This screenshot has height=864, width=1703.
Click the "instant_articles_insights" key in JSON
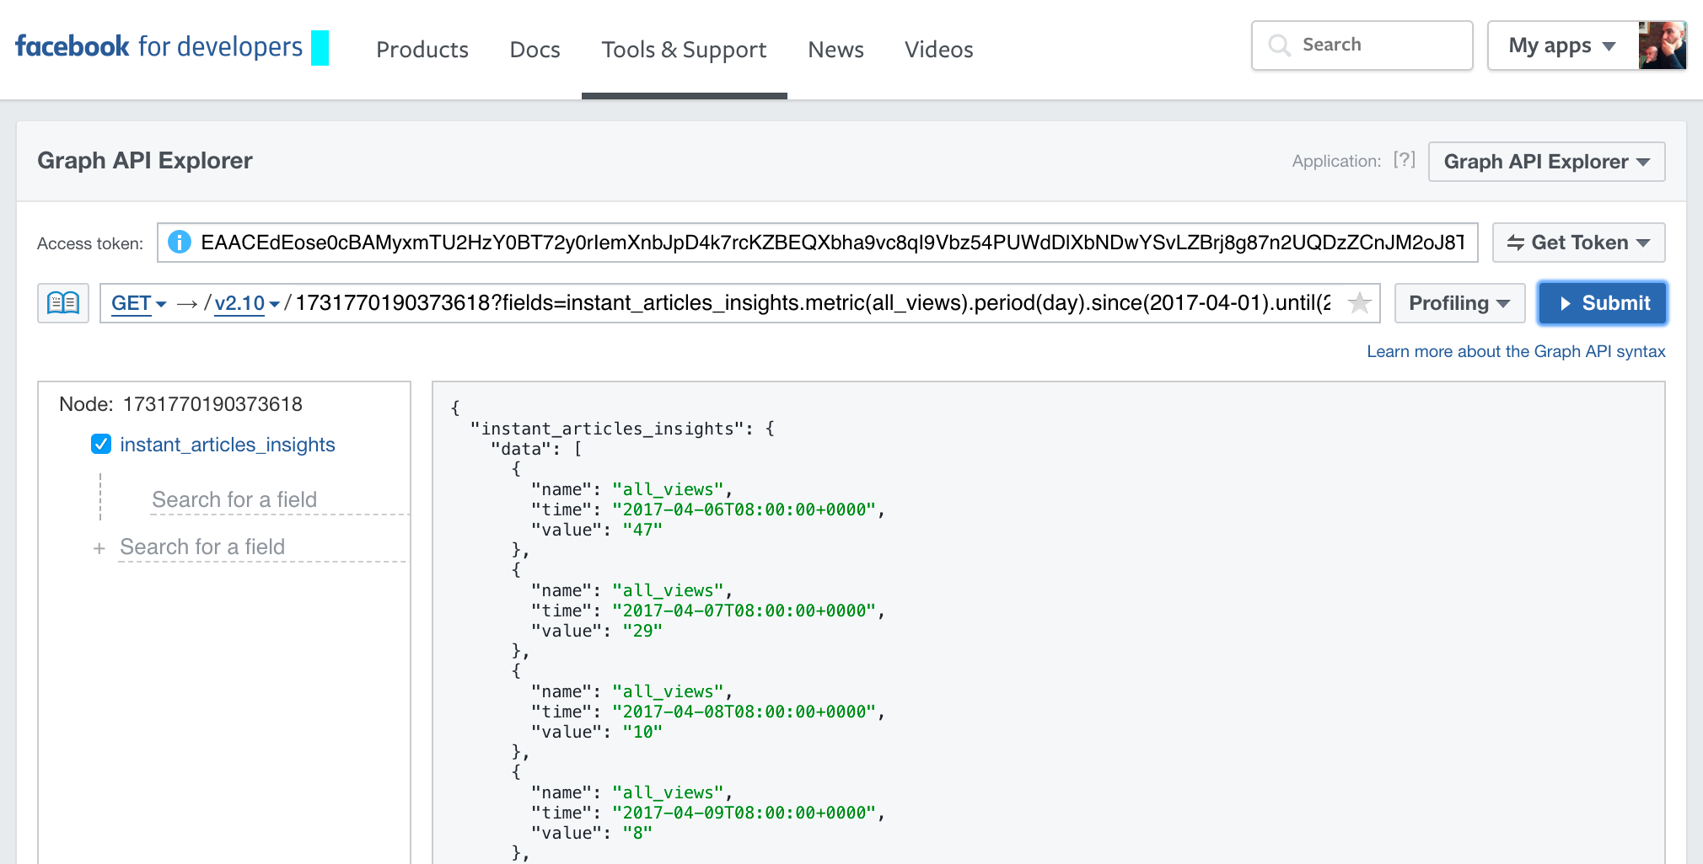tap(608, 429)
